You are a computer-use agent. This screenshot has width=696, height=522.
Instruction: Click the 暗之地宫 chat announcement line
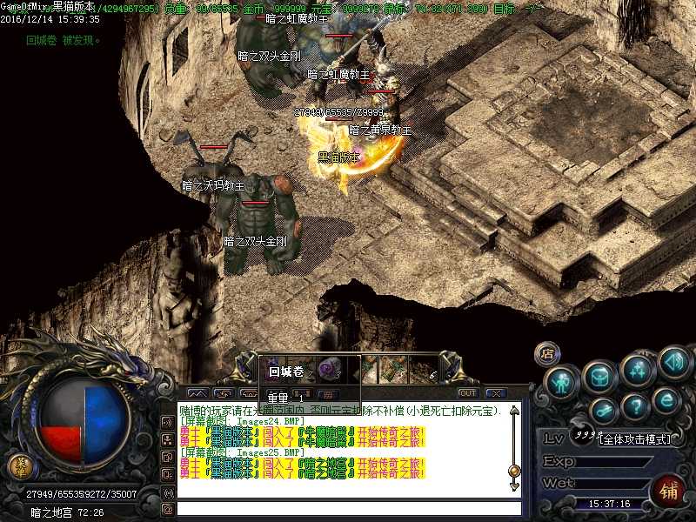(x=302, y=469)
